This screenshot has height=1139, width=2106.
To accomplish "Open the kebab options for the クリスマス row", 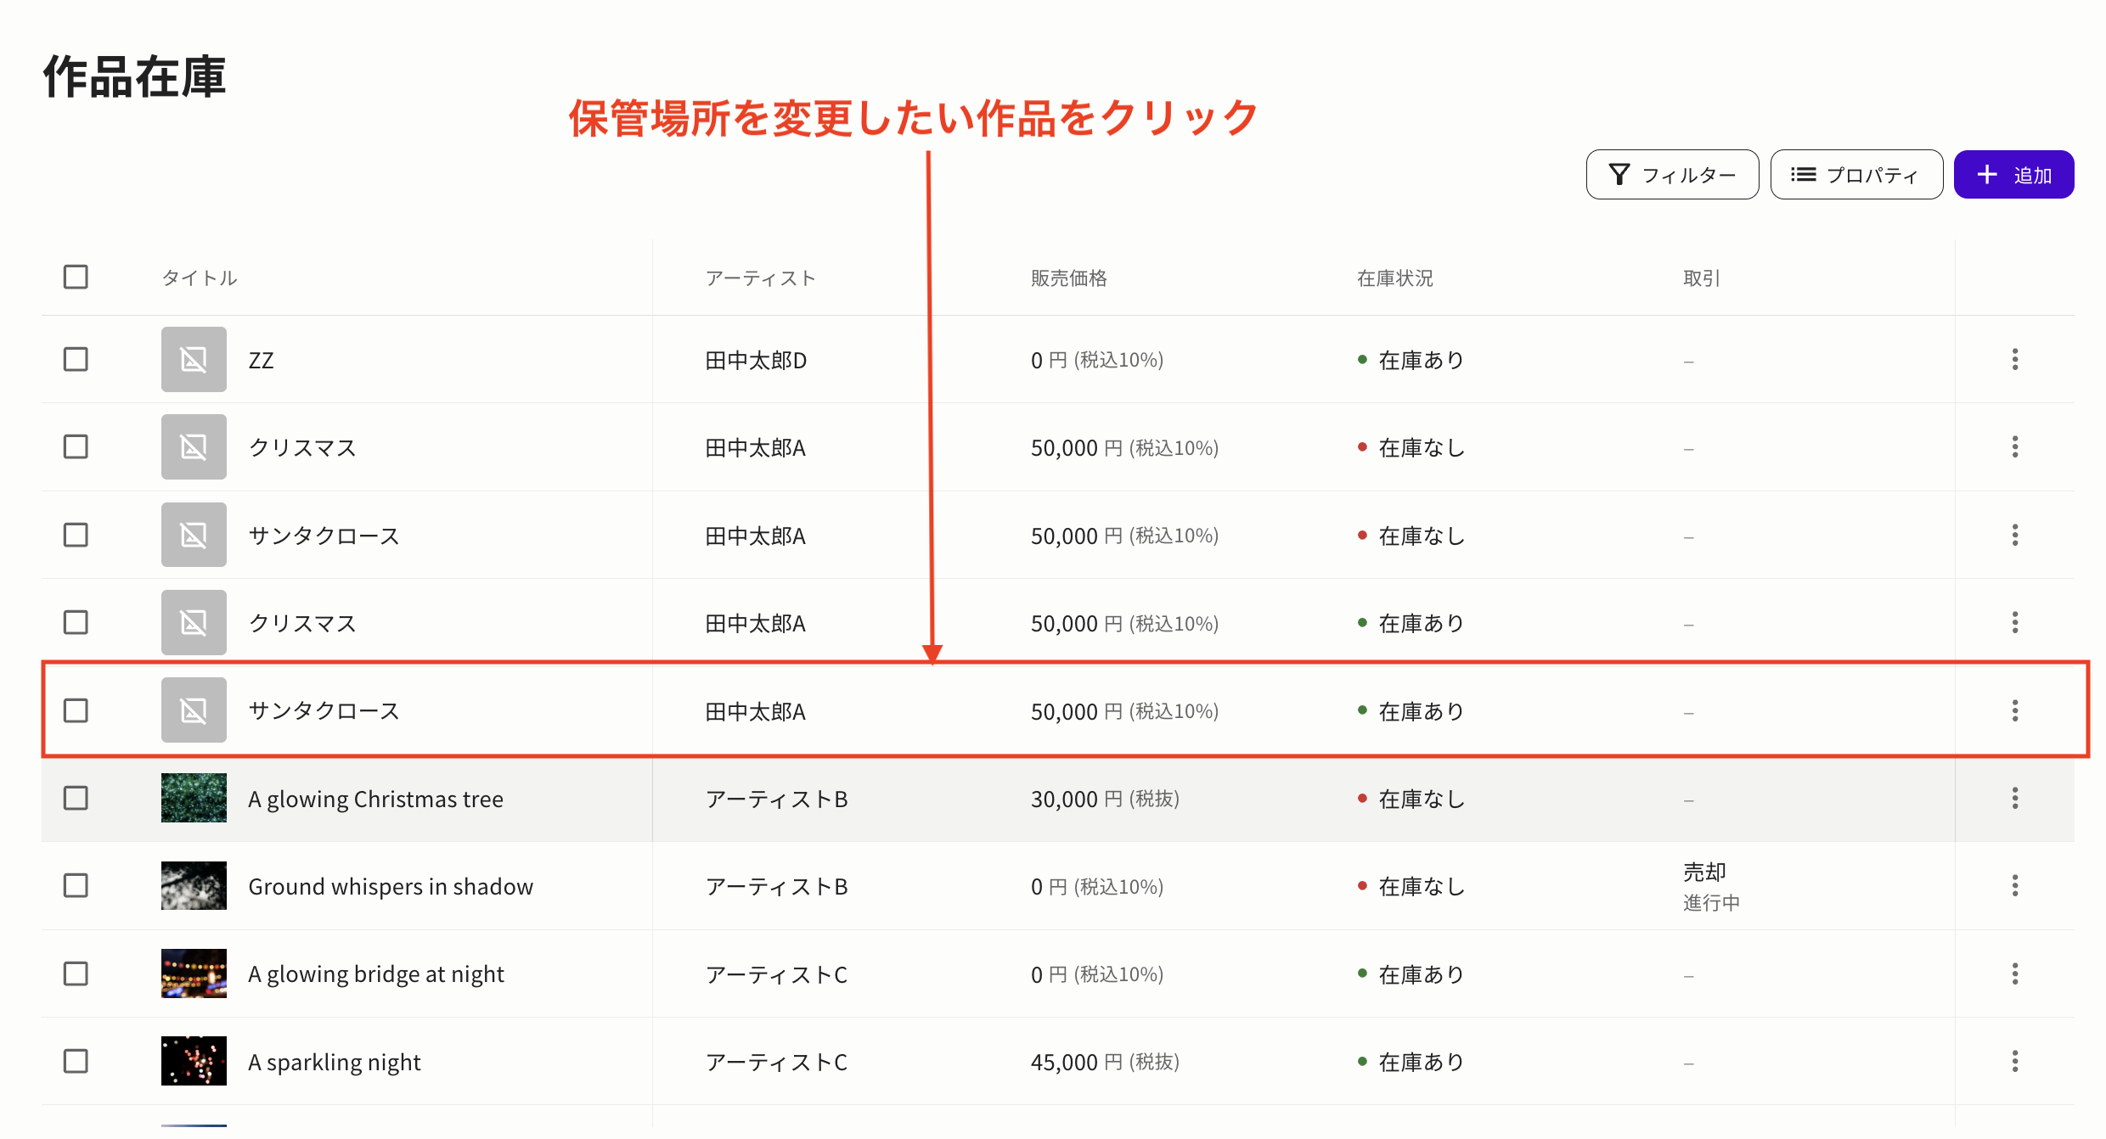I will pyautogui.click(x=2015, y=446).
